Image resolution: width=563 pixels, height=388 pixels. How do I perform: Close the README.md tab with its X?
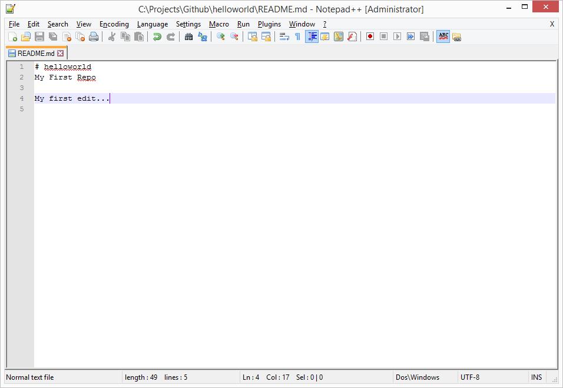(x=61, y=54)
